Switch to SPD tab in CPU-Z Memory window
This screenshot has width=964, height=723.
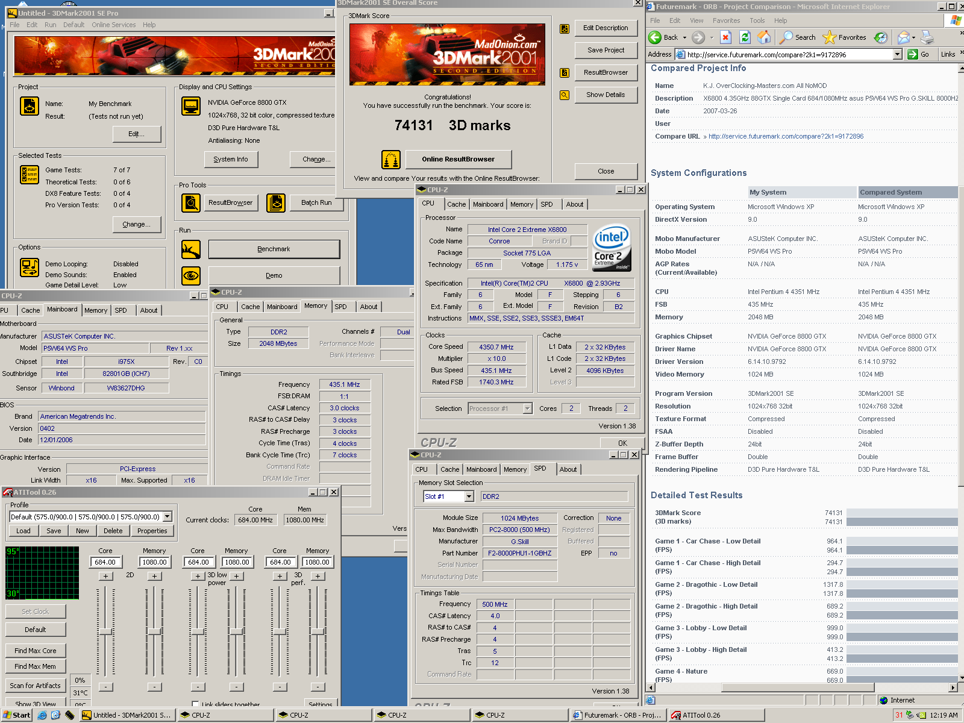(x=340, y=307)
